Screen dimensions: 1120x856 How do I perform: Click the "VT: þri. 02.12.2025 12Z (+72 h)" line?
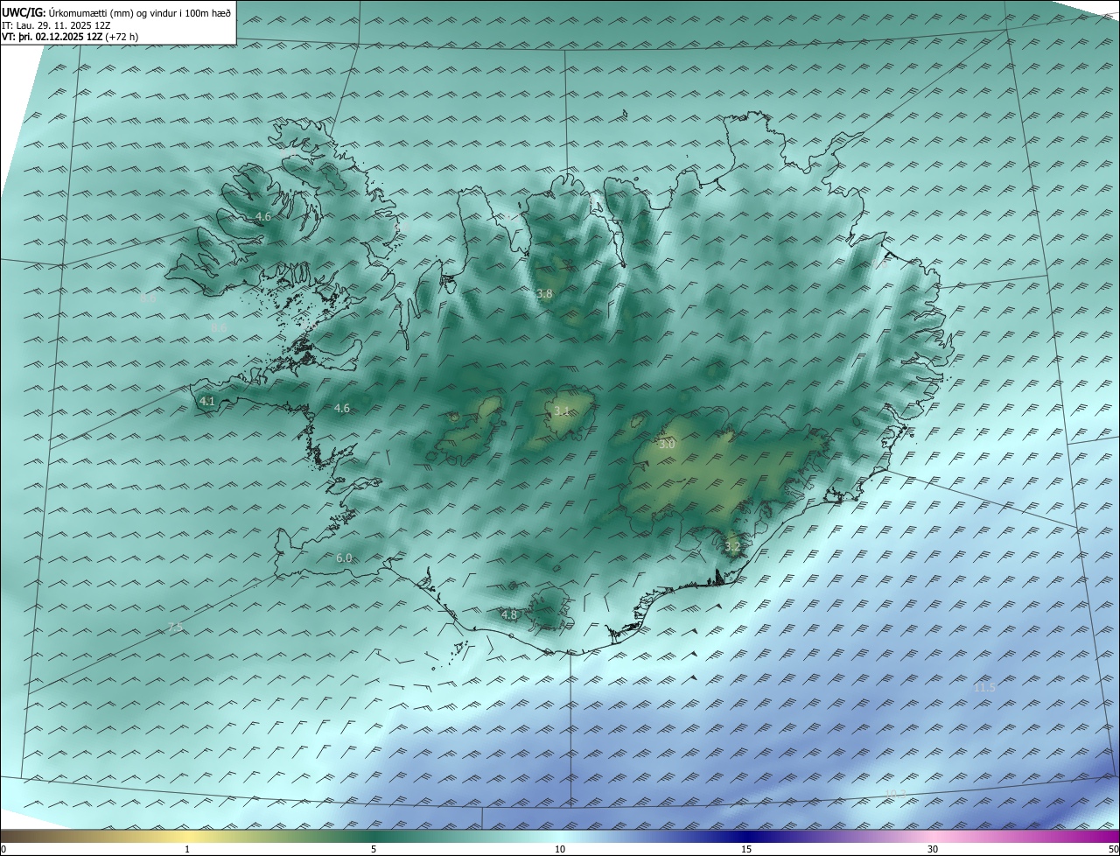click(70, 37)
